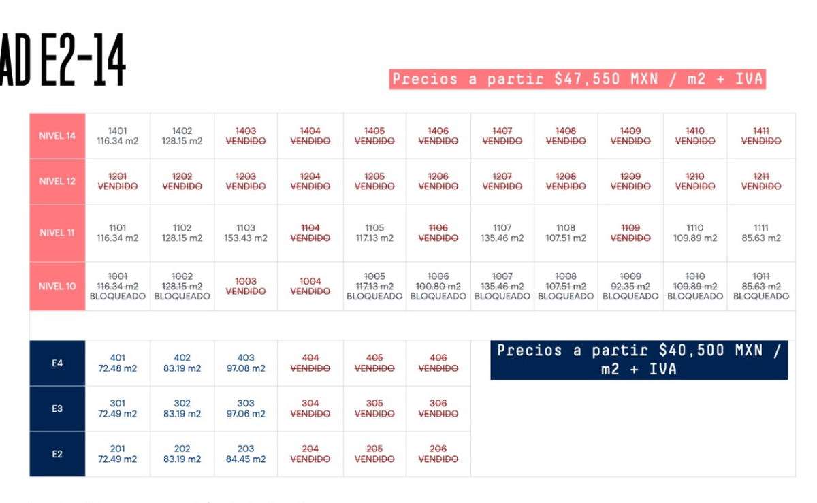Select blocked unit 1001 cell
The width and height of the screenshot is (817, 503).
118,287
